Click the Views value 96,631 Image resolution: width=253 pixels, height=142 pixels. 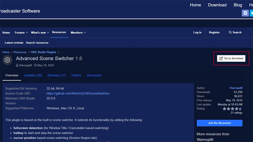tap(238, 96)
